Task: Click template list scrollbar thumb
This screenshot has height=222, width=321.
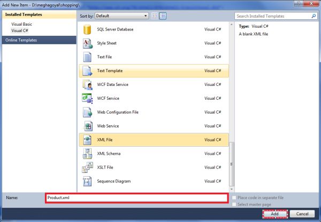Action: pyautogui.click(x=232, y=164)
